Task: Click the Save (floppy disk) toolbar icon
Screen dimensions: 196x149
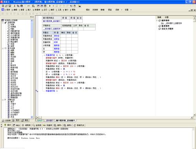Action: pos(10,6)
